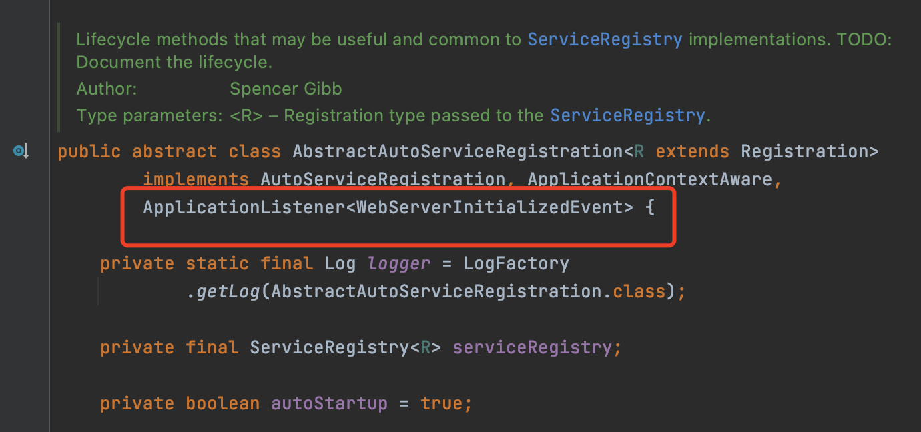
Task: Click the ServiceRegistry<R> field type
Action: coord(345,347)
